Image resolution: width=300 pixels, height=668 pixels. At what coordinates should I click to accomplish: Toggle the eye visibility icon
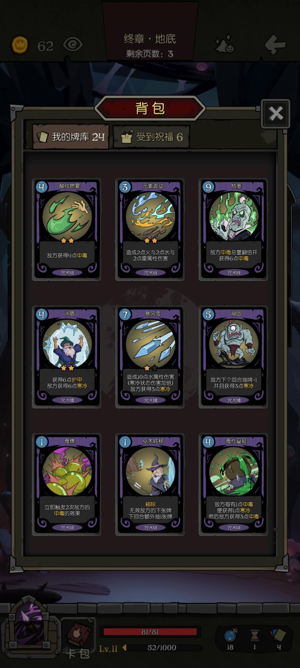coord(73,45)
